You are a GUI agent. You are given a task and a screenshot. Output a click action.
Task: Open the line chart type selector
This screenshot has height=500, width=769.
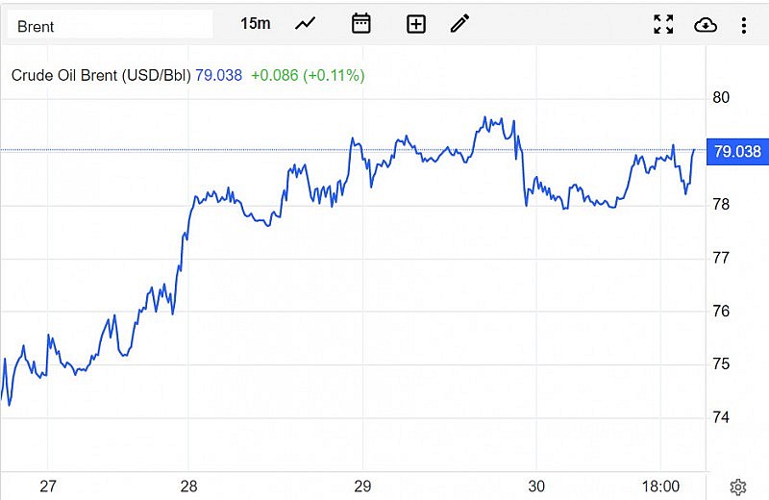click(306, 24)
